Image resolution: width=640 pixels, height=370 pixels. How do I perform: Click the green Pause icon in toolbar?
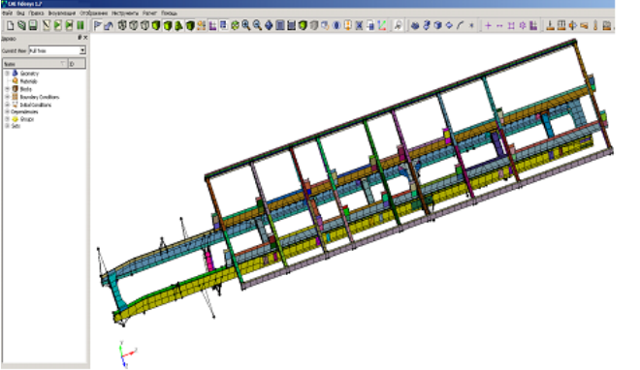[80, 26]
